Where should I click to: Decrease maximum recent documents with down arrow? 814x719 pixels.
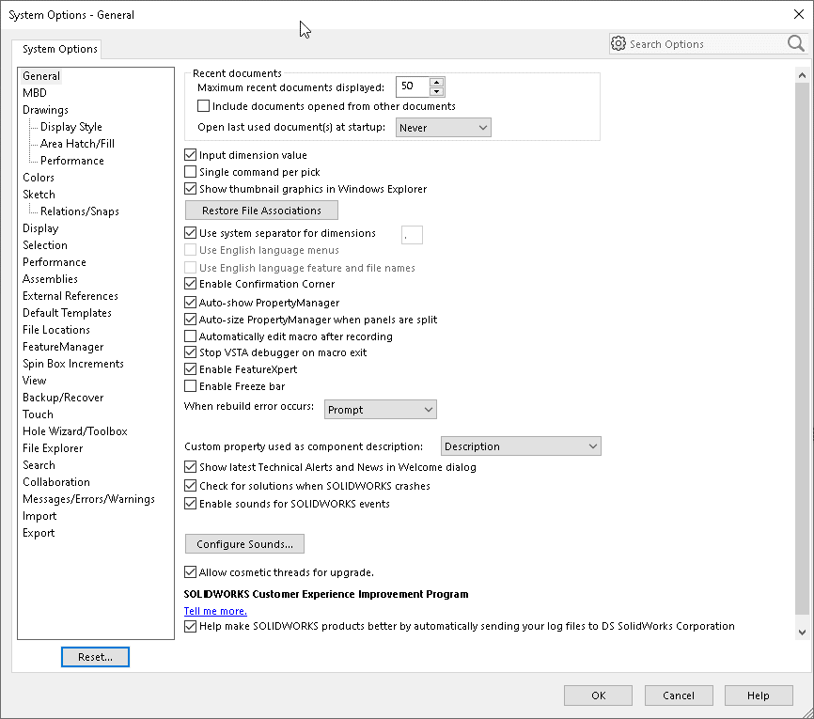436,91
